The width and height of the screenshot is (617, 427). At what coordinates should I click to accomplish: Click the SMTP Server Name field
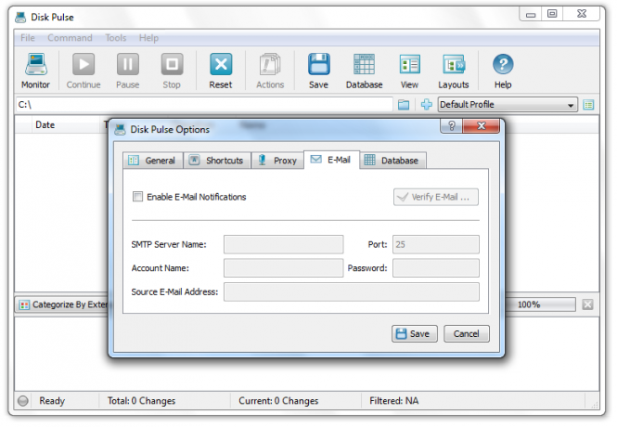pos(283,244)
